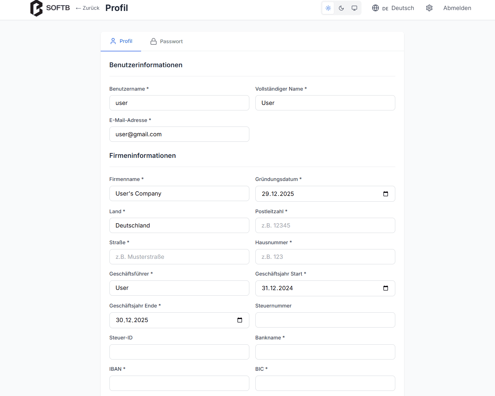Open calendar picker for Gründungsdatum
The image size is (495, 396).
[x=386, y=194]
